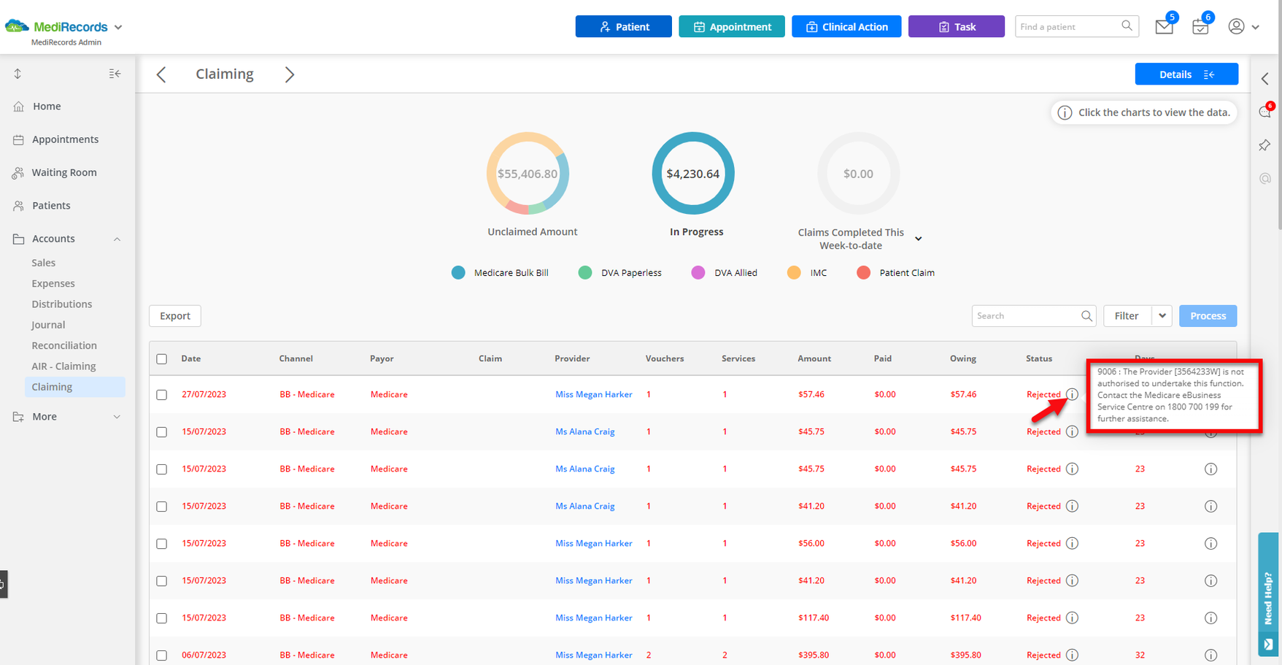Click info icon beside 27/07/2023 Rejected status
This screenshot has height=665, width=1282.
(x=1072, y=394)
